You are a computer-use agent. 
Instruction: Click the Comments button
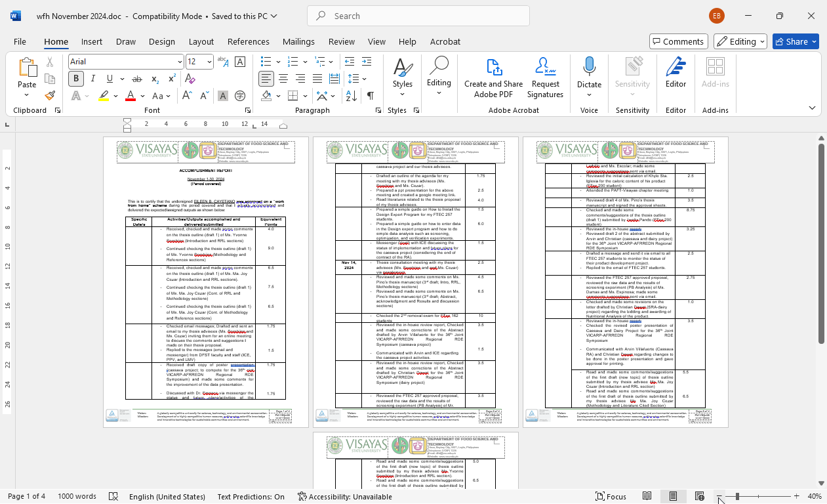[x=678, y=41]
